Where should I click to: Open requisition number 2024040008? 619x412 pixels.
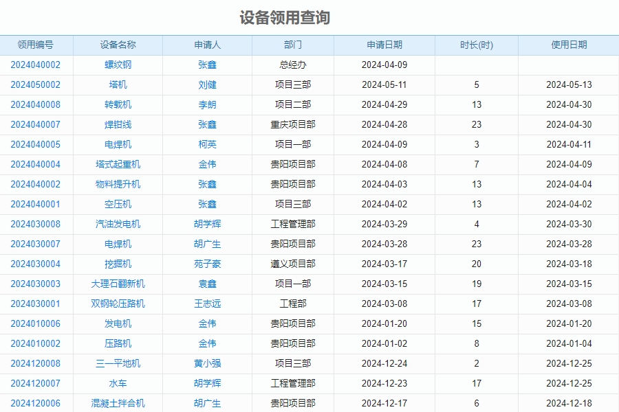coord(36,104)
